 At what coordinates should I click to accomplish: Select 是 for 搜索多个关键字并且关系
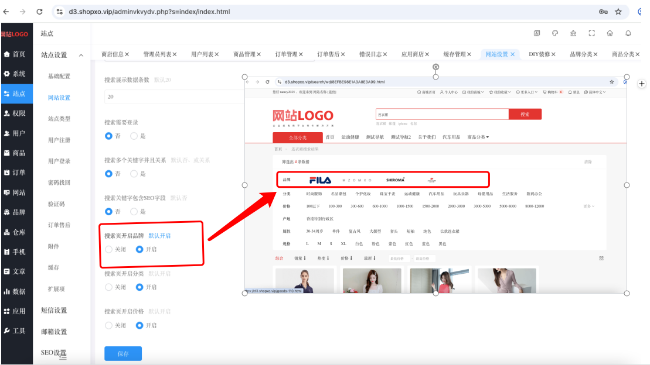pyautogui.click(x=134, y=174)
